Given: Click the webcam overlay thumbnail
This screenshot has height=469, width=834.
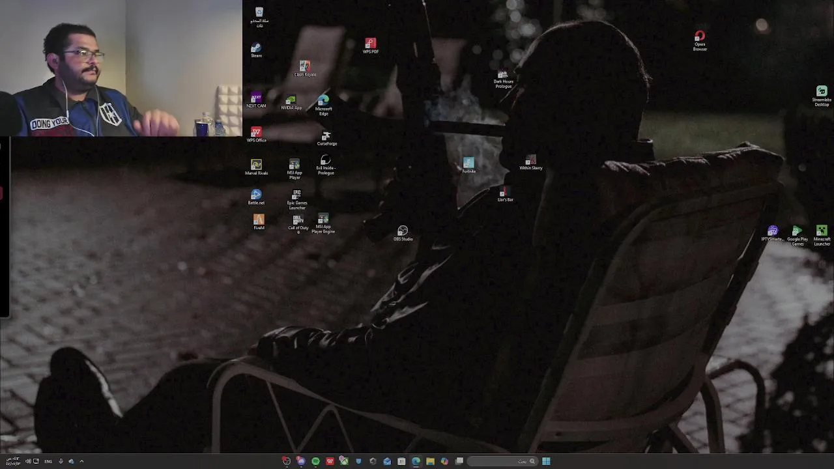Looking at the screenshot, I should (x=121, y=68).
